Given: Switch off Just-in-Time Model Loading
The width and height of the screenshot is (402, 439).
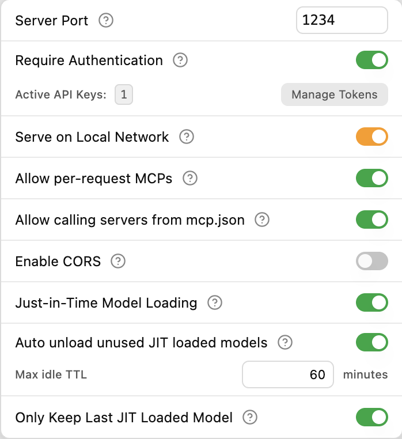Looking at the screenshot, I should (x=371, y=302).
